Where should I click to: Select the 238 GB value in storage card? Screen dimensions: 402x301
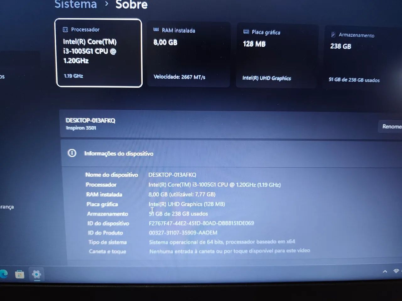340,46
